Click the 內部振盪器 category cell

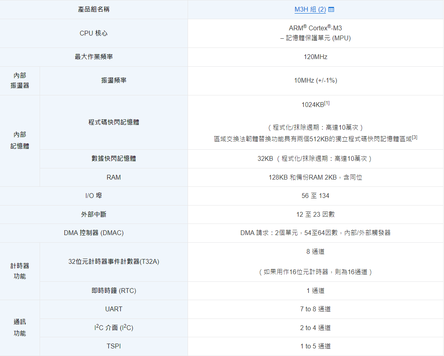click(x=20, y=81)
